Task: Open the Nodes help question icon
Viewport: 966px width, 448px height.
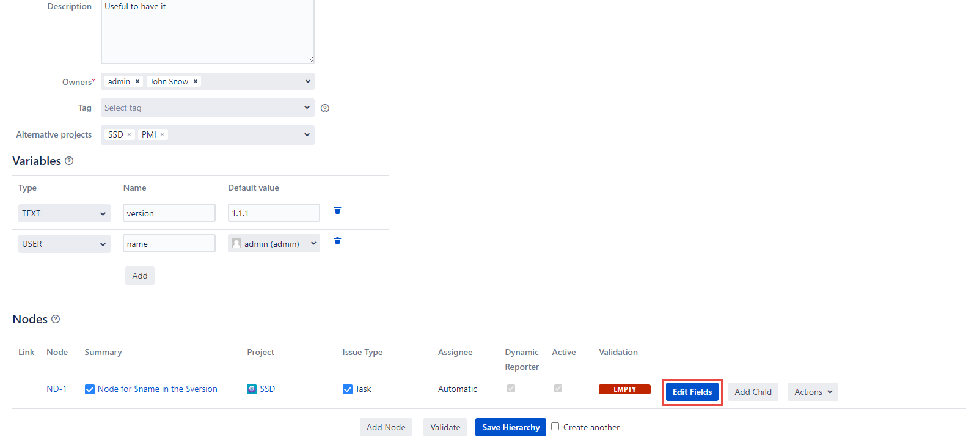Action: (x=56, y=319)
